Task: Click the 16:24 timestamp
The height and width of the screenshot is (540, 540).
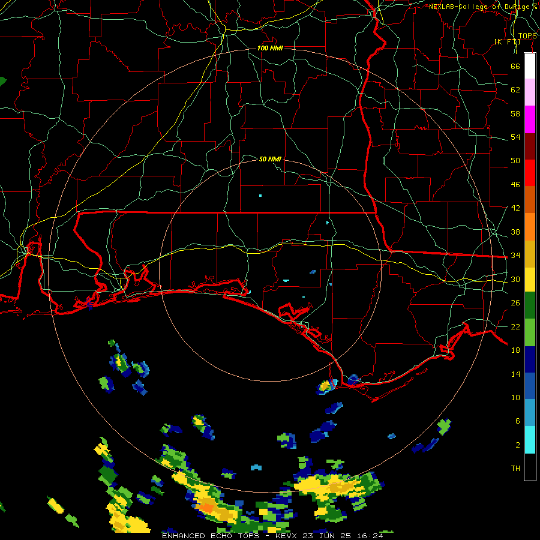Action: click(370, 536)
